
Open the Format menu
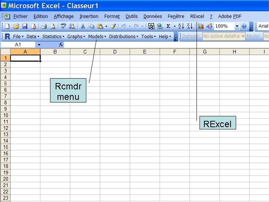112,16
